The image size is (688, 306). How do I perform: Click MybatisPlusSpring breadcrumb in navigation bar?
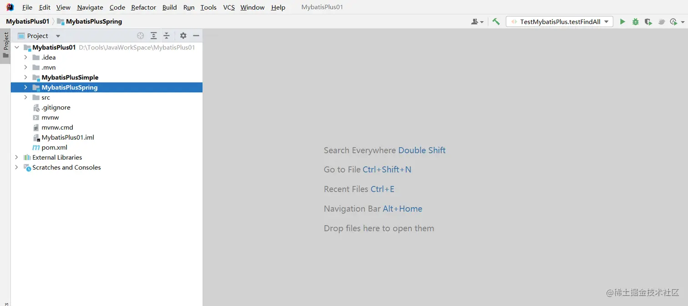[90, 21]
